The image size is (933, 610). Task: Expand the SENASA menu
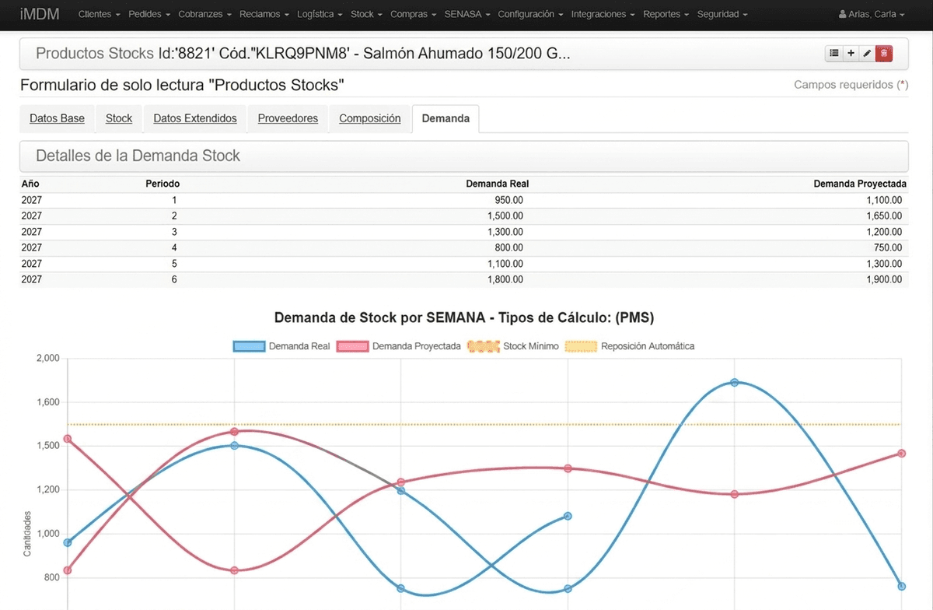(466, 14)
